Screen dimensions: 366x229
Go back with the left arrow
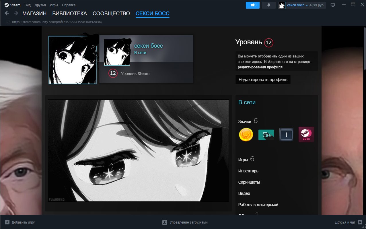(7, 13)
